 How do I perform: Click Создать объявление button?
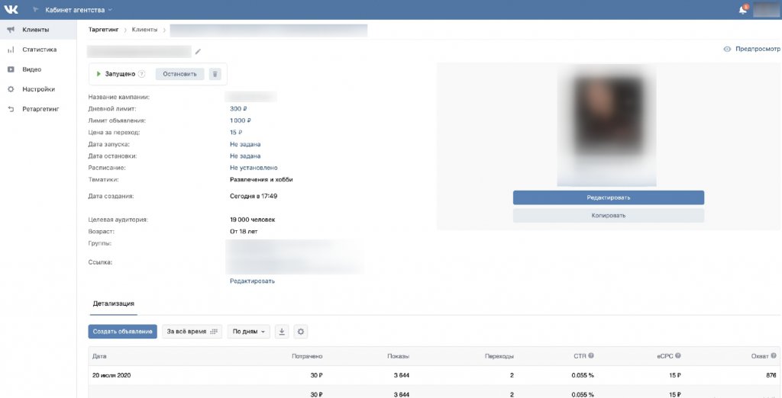[123, 332]
